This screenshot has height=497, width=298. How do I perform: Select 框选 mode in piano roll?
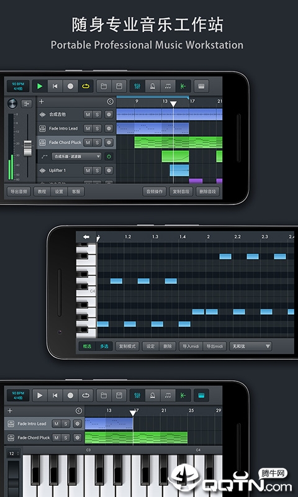pyautogui.click(x=87, y=346)
